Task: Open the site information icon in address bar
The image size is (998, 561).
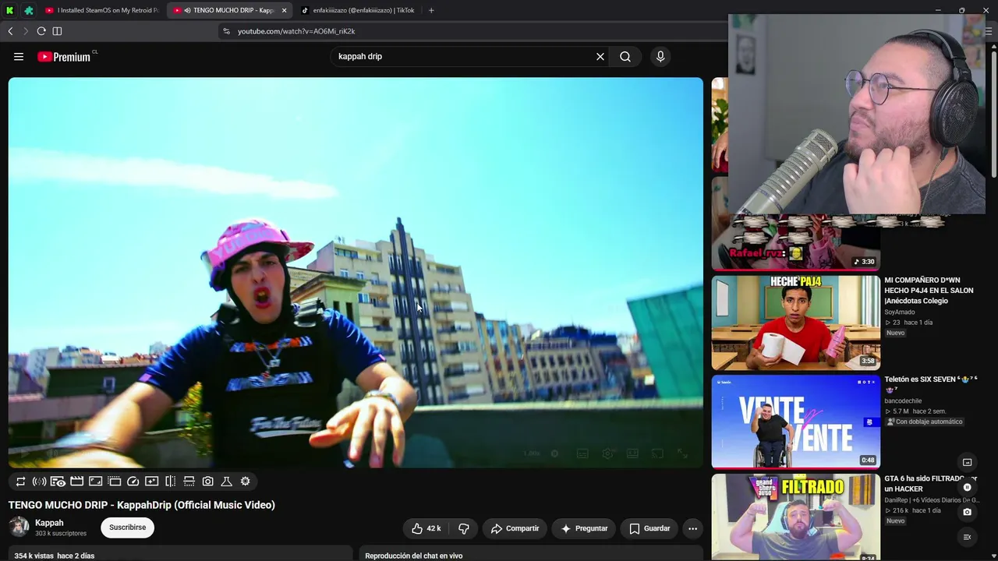Action: (226, 31)
